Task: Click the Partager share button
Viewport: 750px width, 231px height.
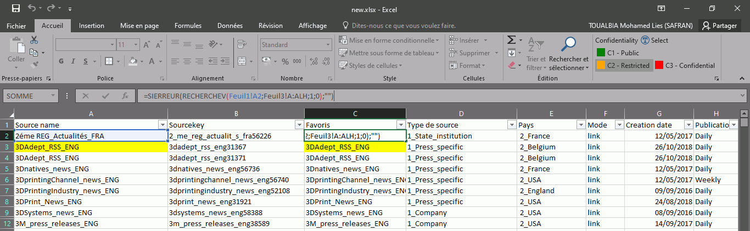Action: click(719, 26)
